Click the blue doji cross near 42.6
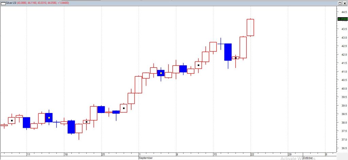Viewport: 348px width, 160px height. tap(221, 44)
